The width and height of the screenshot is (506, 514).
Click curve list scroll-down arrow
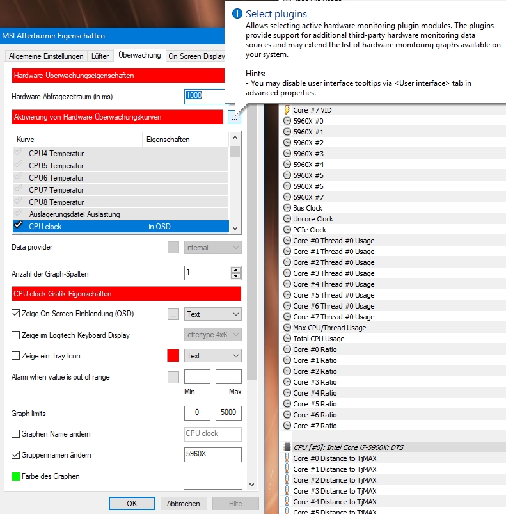235,228
